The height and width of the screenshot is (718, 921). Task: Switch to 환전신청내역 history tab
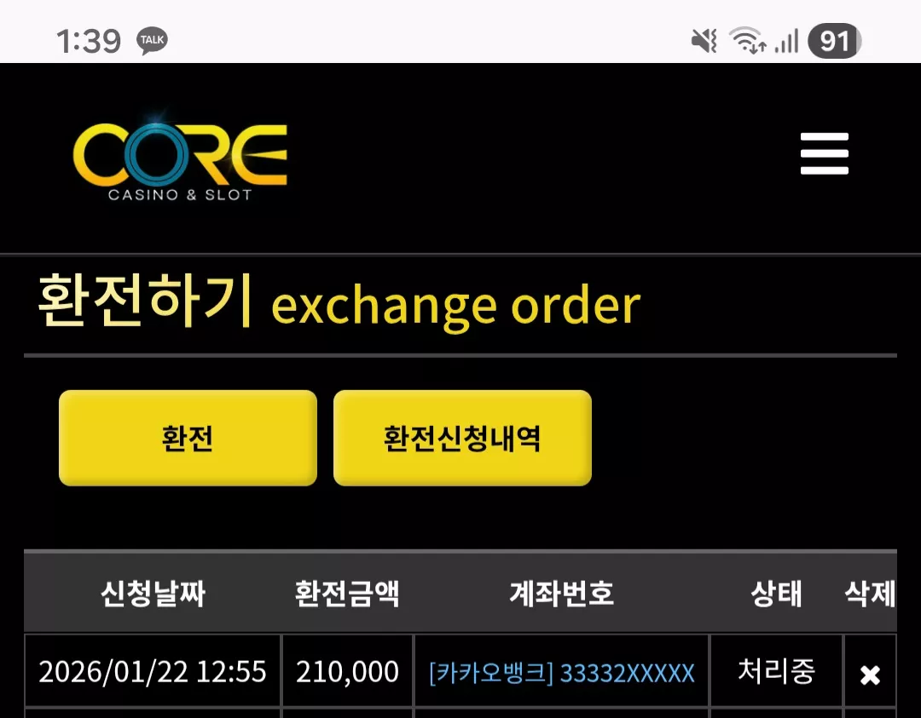click(x=462, y=438)
